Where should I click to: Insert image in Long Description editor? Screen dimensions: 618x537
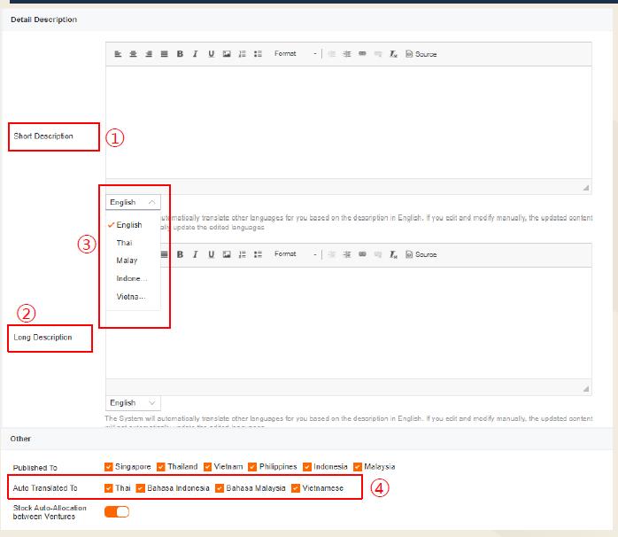[227, 254]
